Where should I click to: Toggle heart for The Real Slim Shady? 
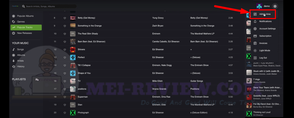tap(65, 34)
